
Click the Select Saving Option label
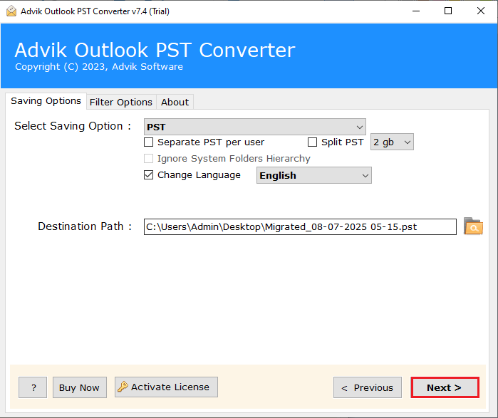tap(73, 126)
